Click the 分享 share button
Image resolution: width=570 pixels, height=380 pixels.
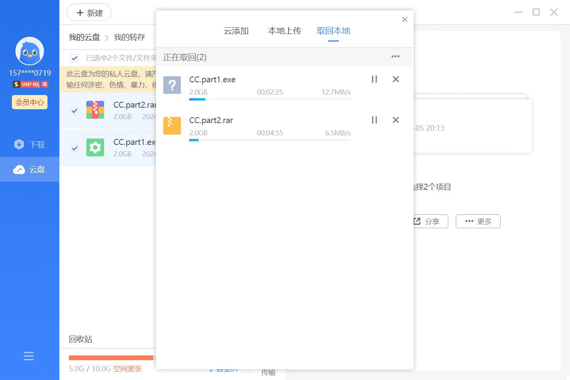[x=430, y=221]
